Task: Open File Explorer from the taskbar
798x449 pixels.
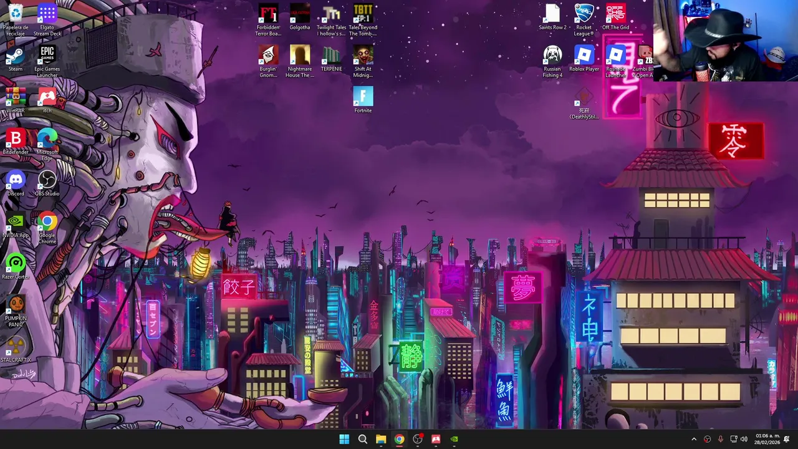Action: pos(381,439)
